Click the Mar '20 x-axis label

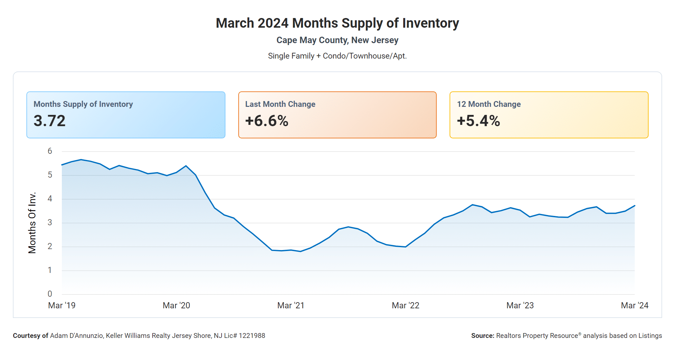click(x=176, y=305)
